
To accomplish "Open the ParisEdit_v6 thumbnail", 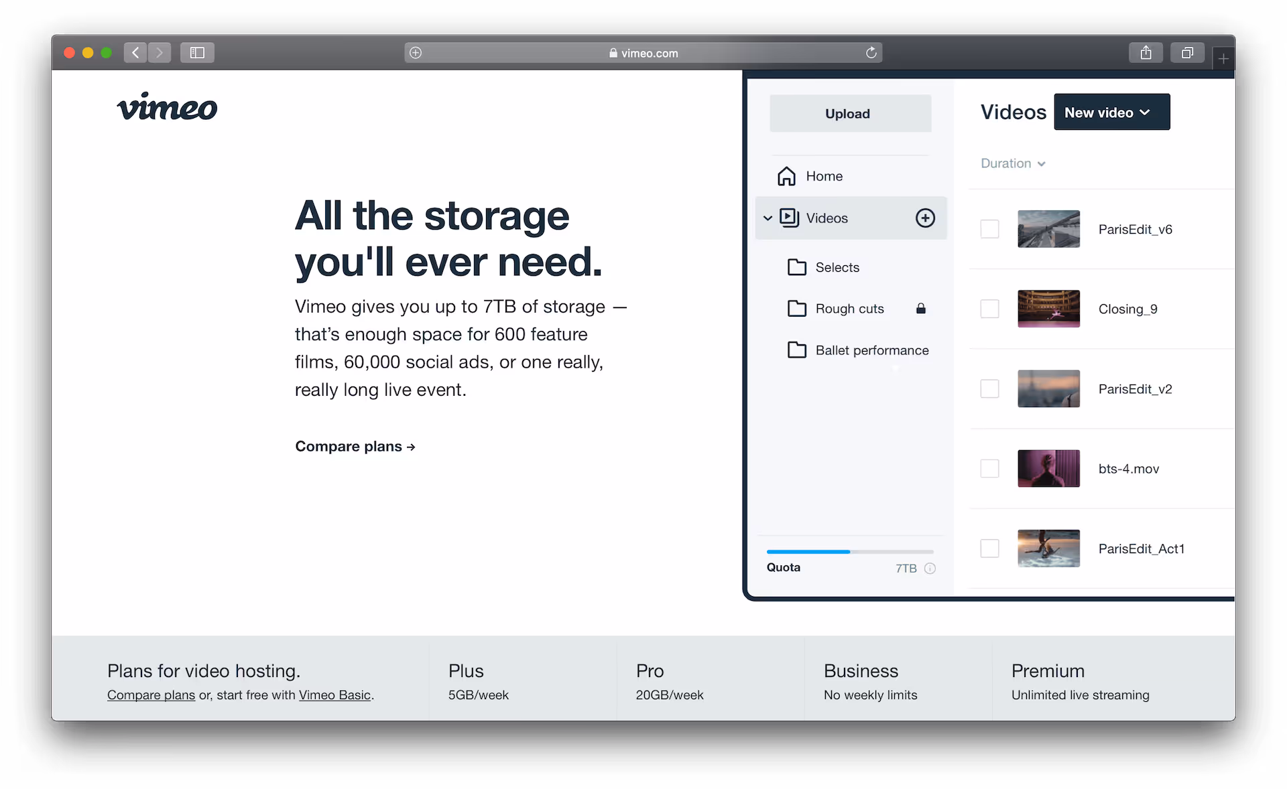I will click(1048, 229).
